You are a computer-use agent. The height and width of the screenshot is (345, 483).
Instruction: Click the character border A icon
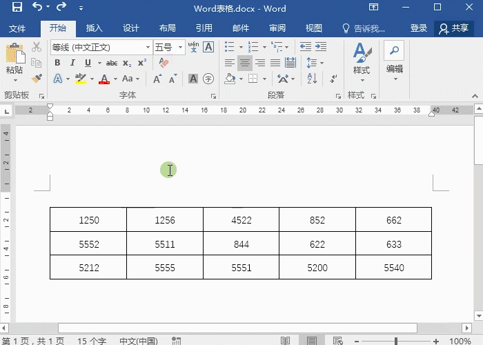tap(208, 47)
